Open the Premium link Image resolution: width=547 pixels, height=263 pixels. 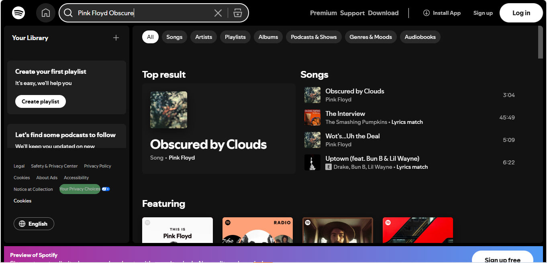point(323,12)
